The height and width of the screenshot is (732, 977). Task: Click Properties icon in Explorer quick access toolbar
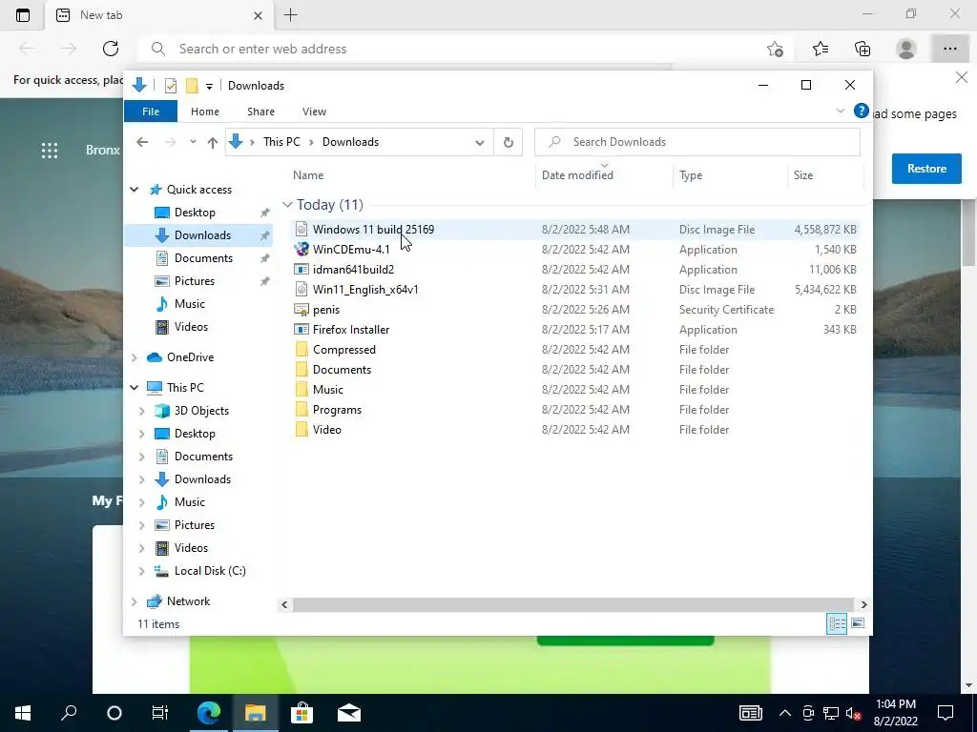[171, 86]
